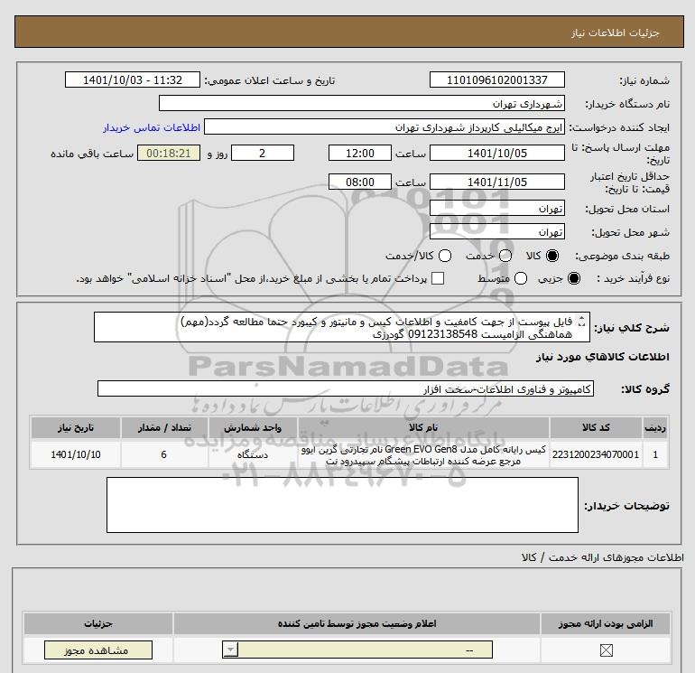Image resolution: width=695 pixels, height=673 pixels.
Task: Click the need date cell 1401/10/10
Action: click(75, 454)
